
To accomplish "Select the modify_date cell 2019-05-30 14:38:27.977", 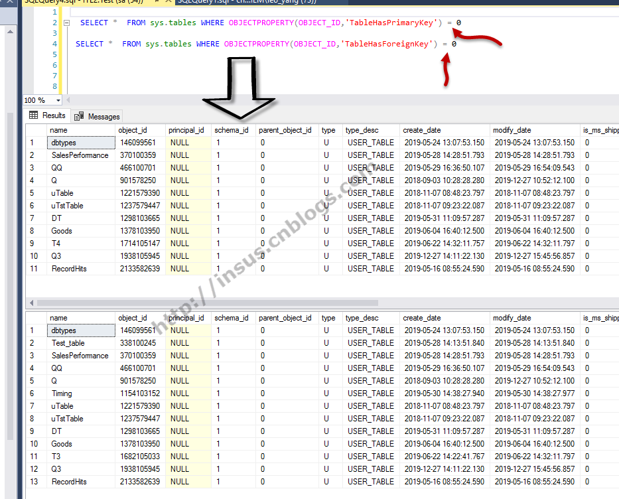I will 535,393.
